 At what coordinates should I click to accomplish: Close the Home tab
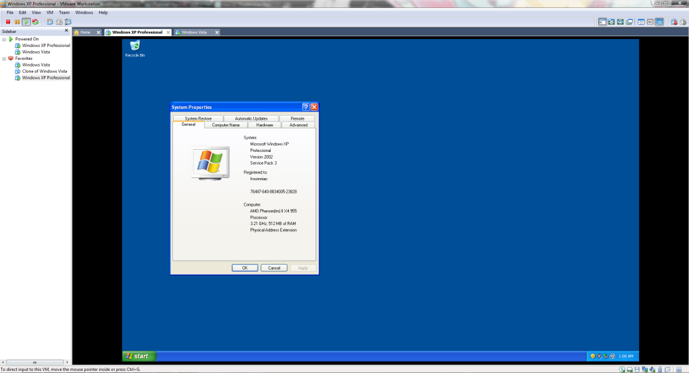tap(98, 32)
